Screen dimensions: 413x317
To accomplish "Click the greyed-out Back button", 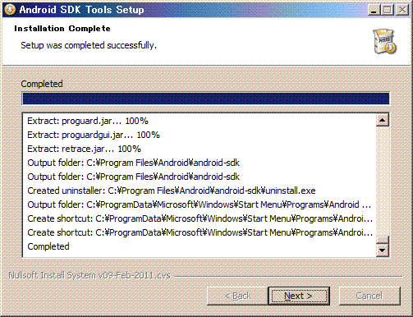I will pos(237,296).
